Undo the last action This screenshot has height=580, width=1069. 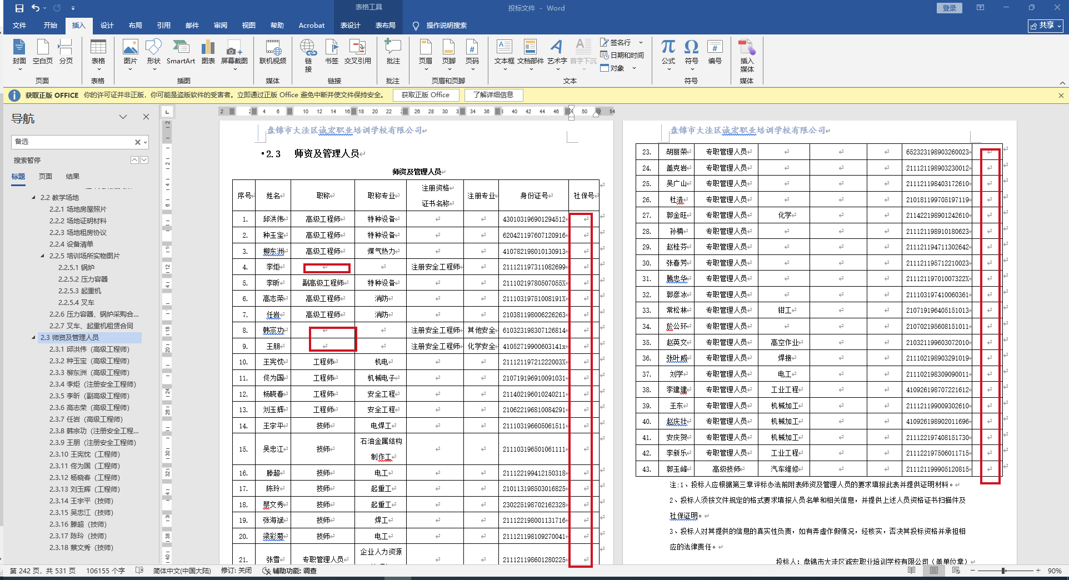(36, 8)
